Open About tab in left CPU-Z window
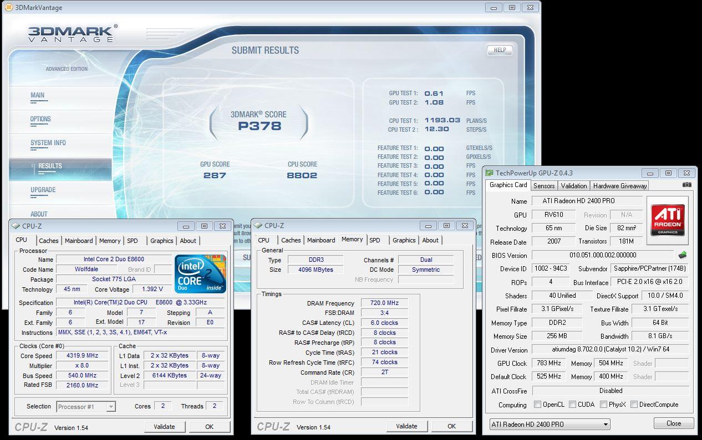This screenshot has width=702, height=440. [188, 241]
